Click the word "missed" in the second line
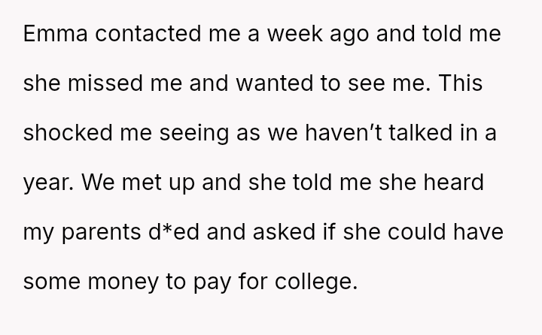 pos(105,83)
